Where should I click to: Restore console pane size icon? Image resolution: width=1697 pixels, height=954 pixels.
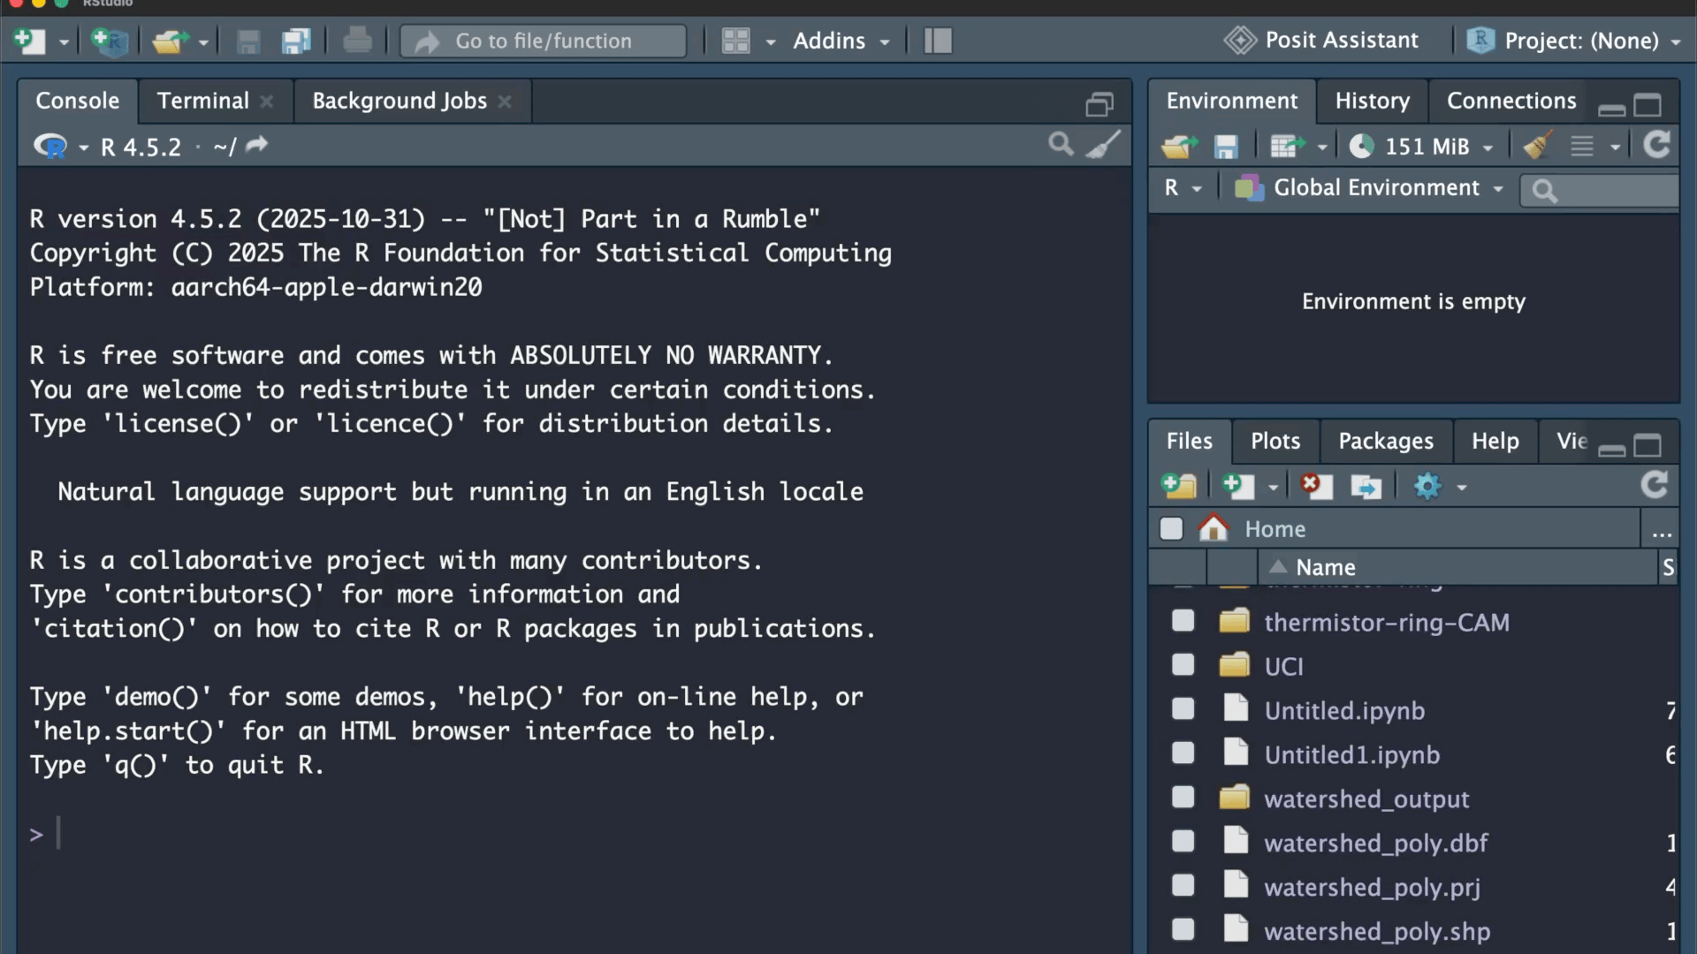(x=1100, y=105)
